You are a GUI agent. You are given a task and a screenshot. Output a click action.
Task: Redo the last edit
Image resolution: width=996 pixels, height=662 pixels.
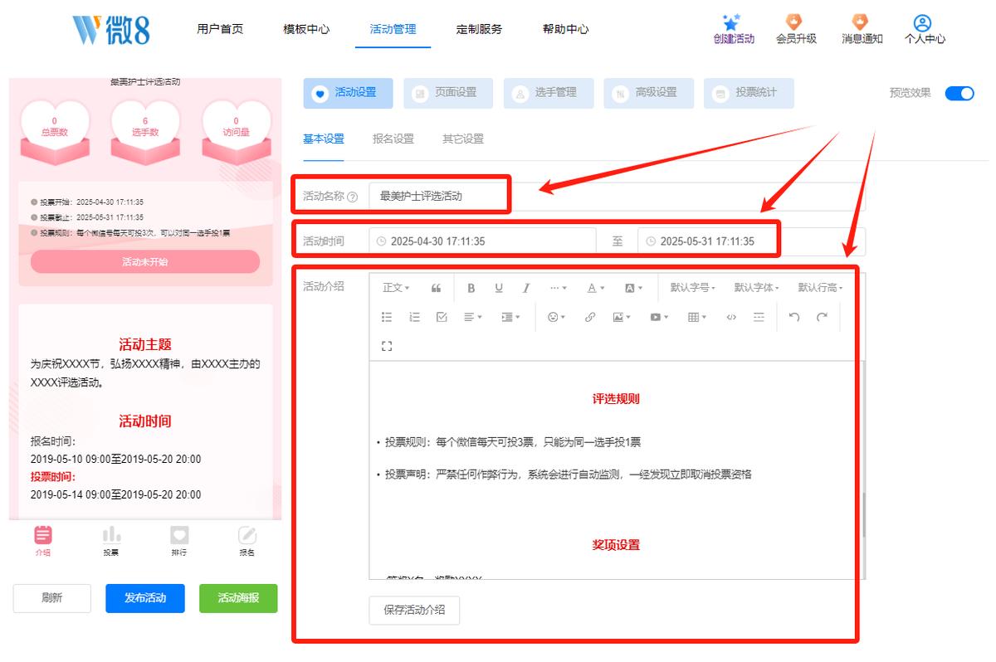pos(822,317)
